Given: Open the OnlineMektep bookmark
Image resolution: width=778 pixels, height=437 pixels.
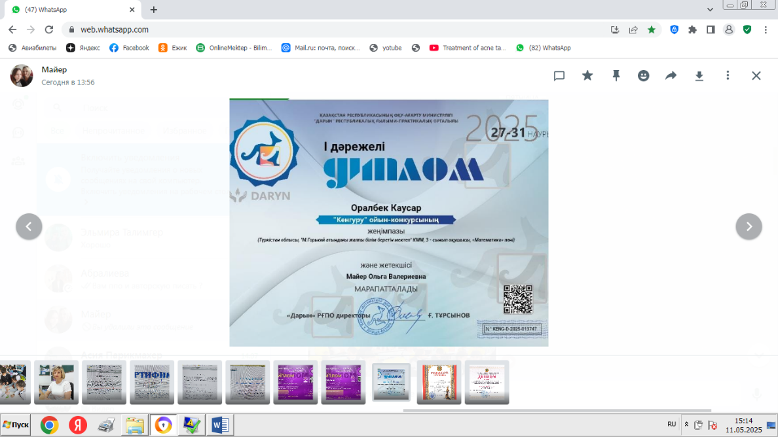Looking at the screenshot, I should [234, 48].
